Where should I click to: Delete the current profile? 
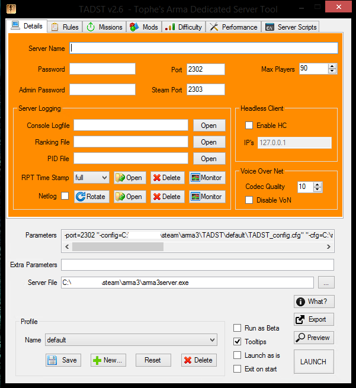point(199,360)
